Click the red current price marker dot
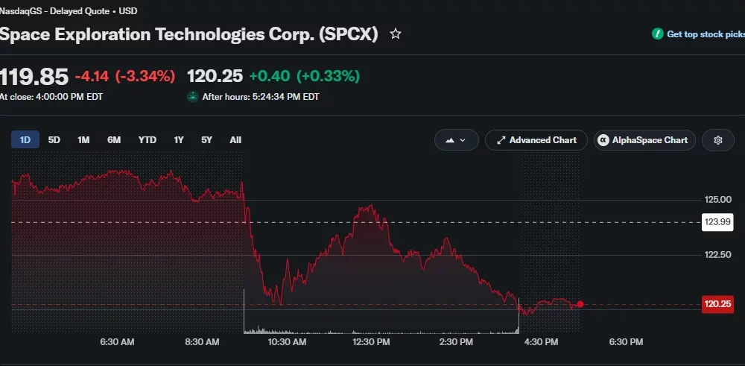This screenshot has width=745, height=366. 580,304
